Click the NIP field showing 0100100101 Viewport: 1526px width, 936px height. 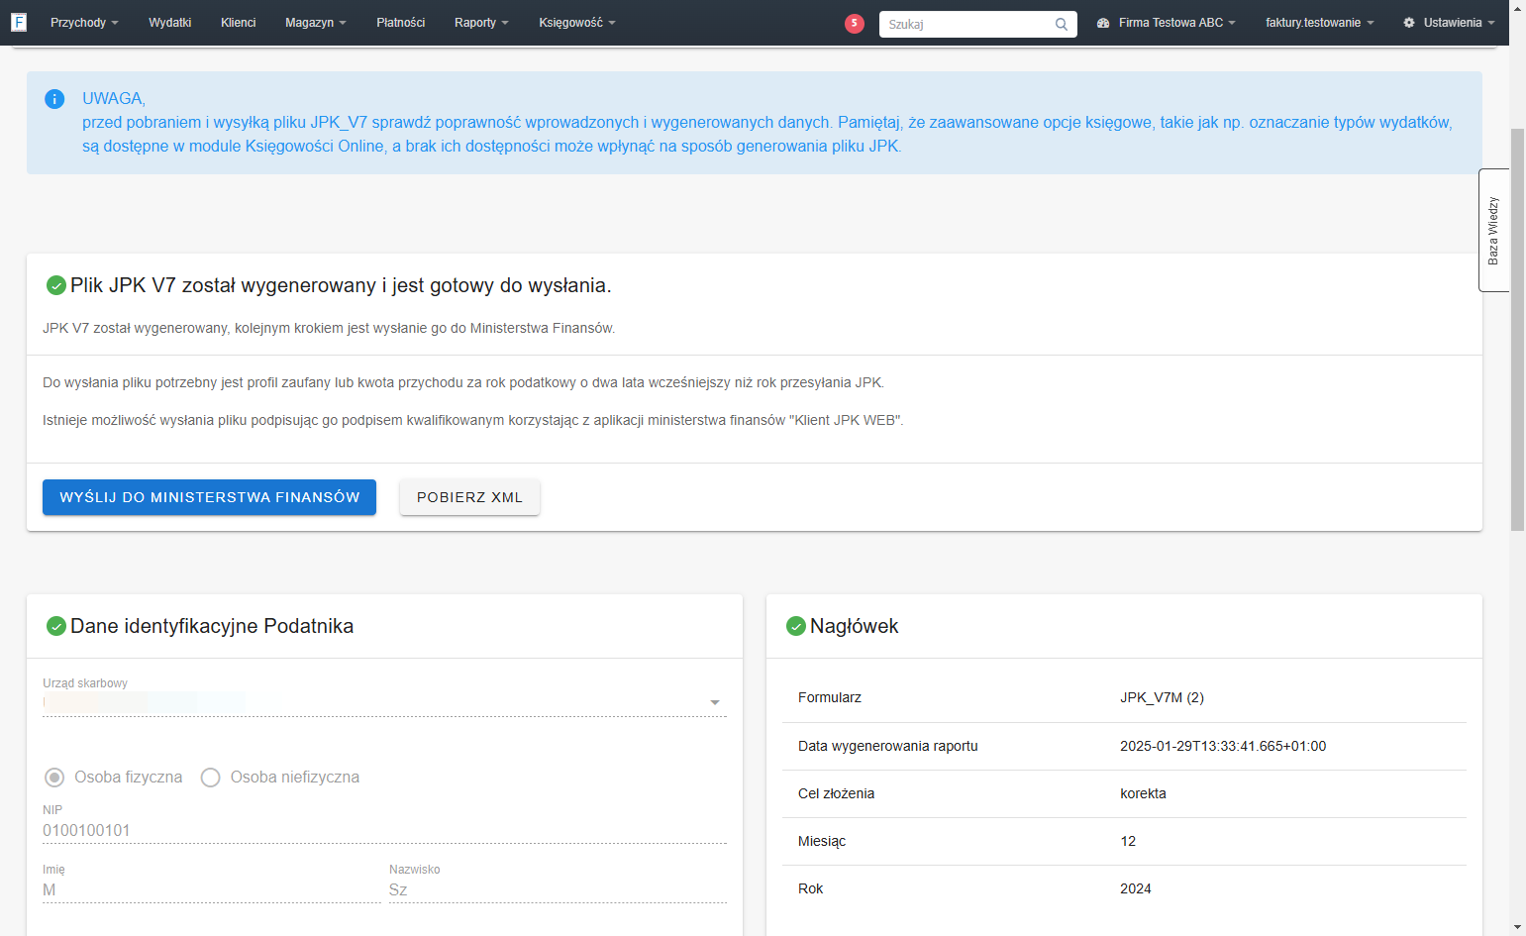click(x=384, y=830)
